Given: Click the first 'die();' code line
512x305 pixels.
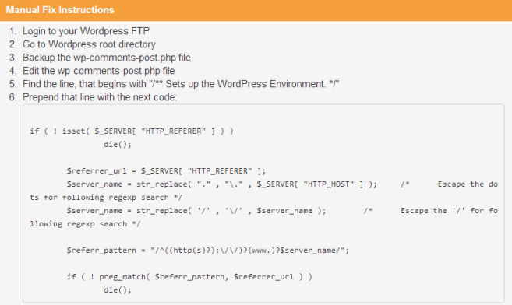Looking at the screenshot, I should point(118,145).
